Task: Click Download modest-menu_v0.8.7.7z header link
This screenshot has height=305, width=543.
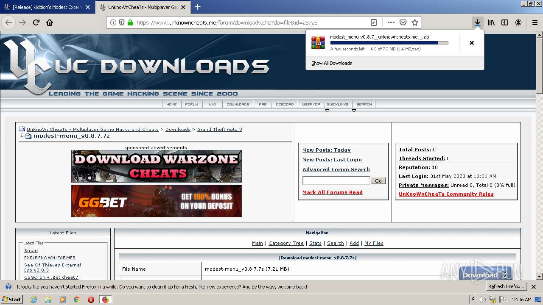Action: tap(317, 258)
